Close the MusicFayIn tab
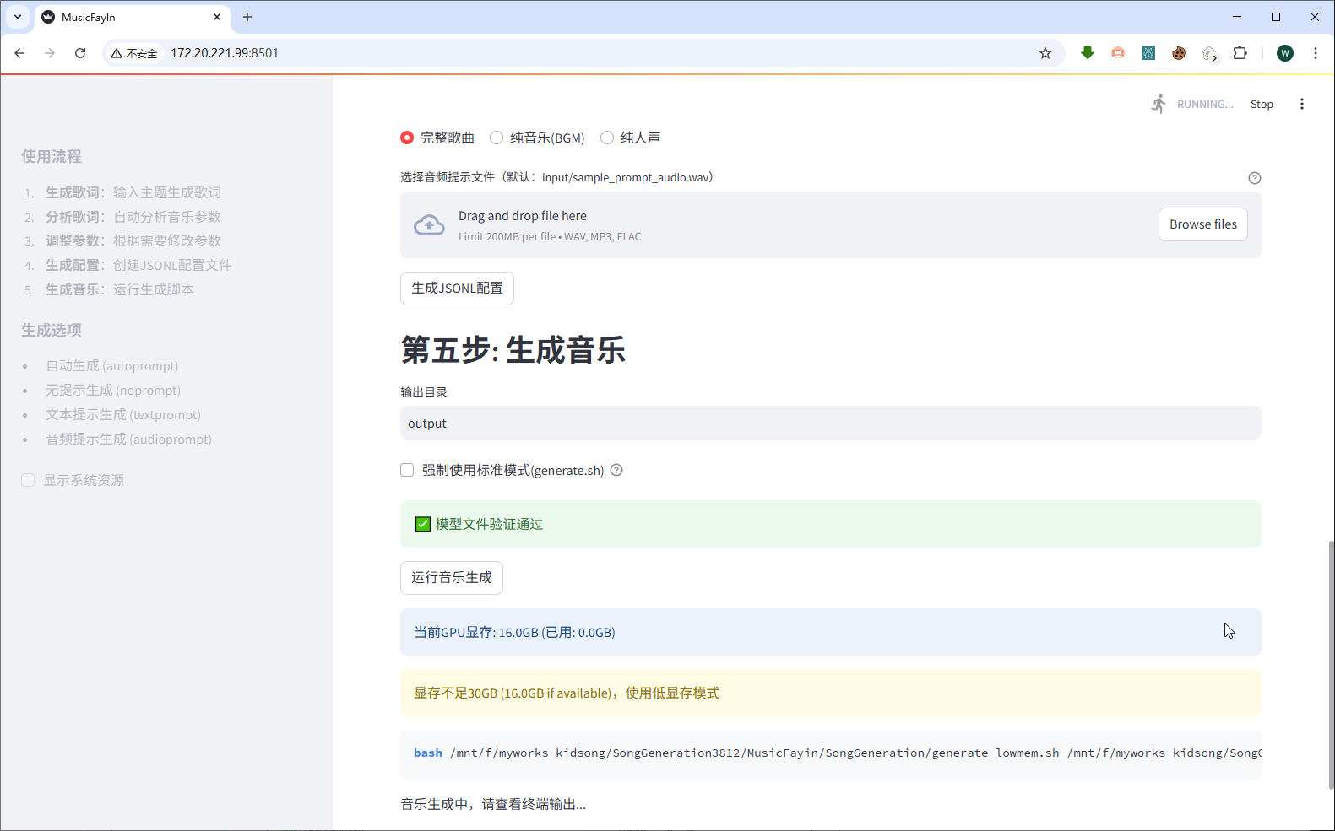The height and width of the screenshot is (831, 1335). [x=217, y=17]
